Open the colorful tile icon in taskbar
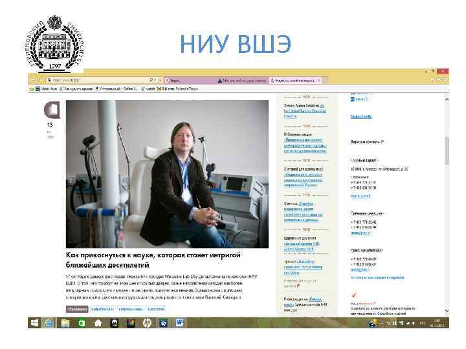Viewport: 466px width, 349px height. 131,323
